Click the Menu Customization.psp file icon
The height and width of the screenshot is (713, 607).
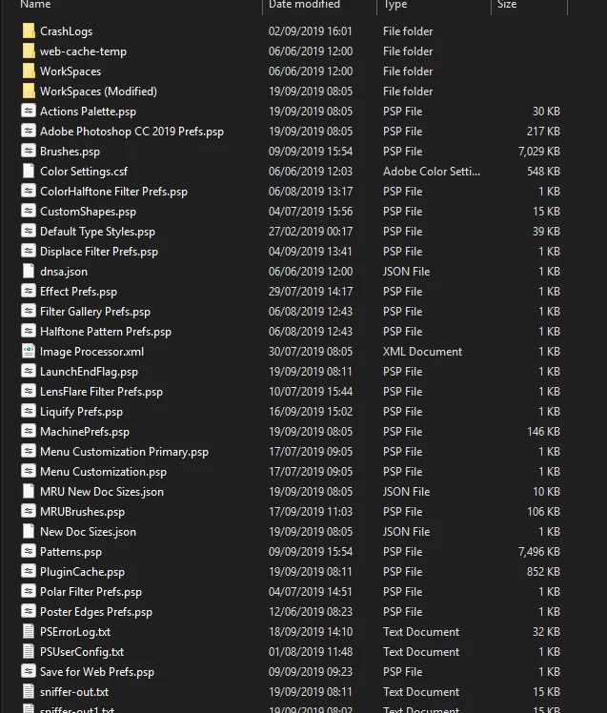[x=29, y=471]
